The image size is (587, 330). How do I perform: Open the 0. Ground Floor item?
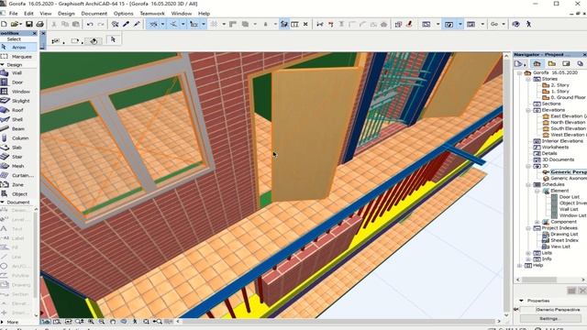point(568,98)
